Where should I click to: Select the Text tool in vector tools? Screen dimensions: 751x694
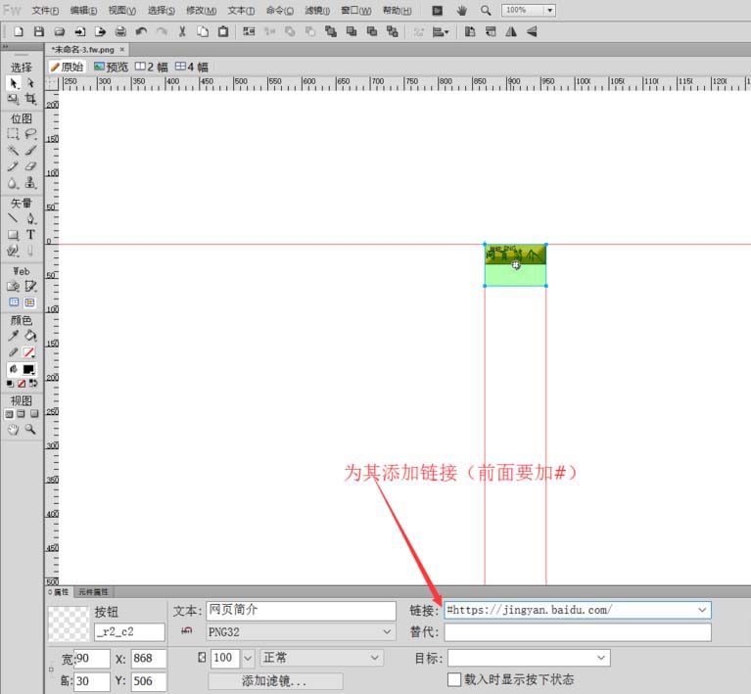pos(30,235)
